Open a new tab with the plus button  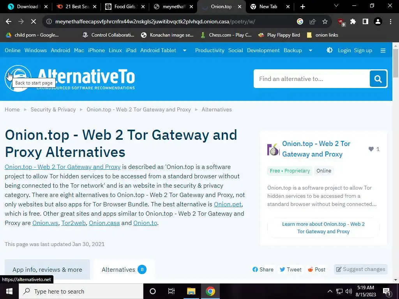(x=302, y=7)
